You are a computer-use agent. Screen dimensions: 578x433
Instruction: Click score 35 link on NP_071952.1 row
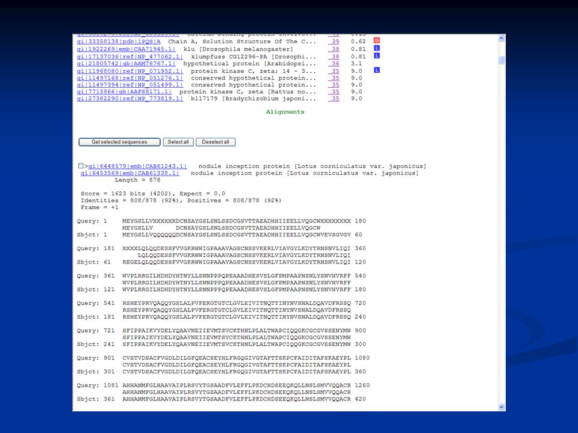point(334,71)
